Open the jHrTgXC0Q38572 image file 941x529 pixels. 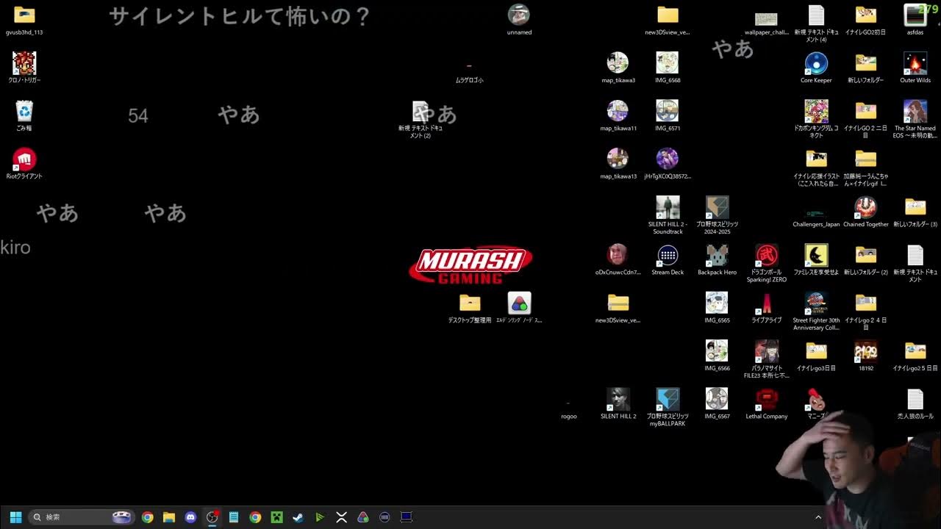(x=667, y=159)
